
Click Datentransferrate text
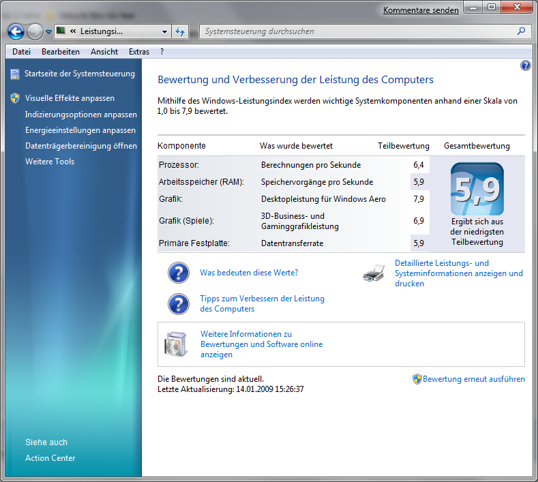click(292, 243)
